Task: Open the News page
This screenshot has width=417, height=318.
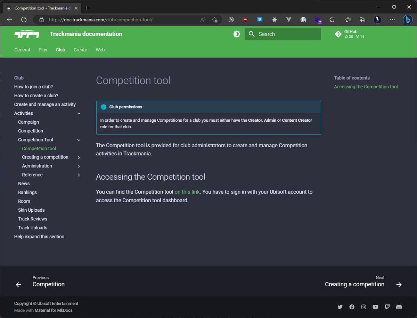Action: [24, 184]
